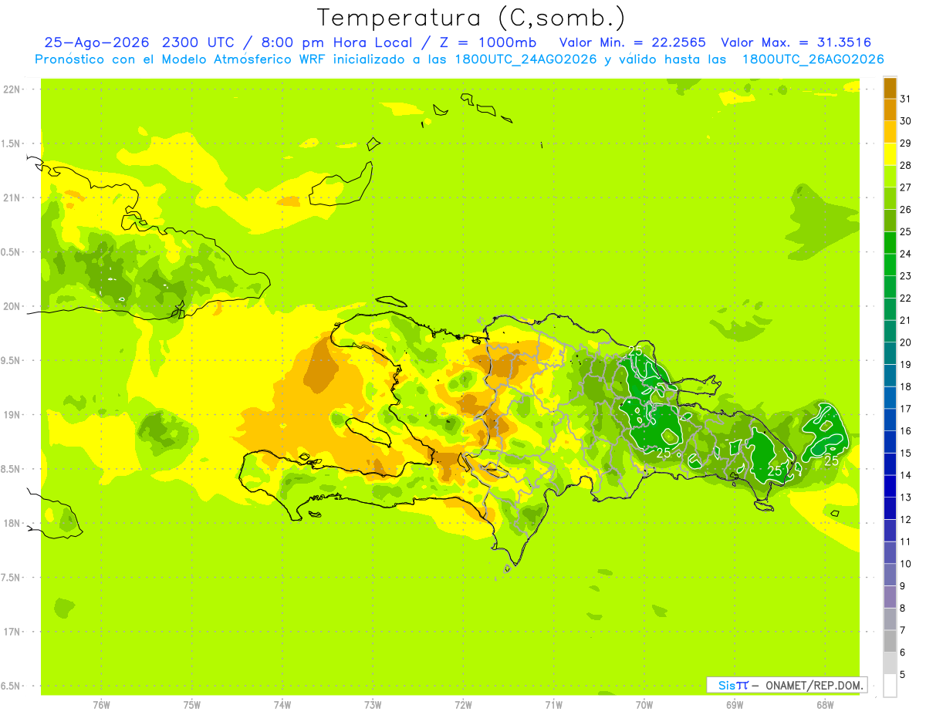Click the 'Valor Max. = 31.3516' readout
926x715 pixels.
click(x=796, y=42)
